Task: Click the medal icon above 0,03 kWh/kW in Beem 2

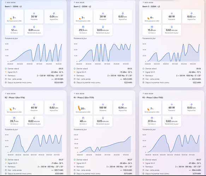Action: pyautogui.click(x=103, y=27)
